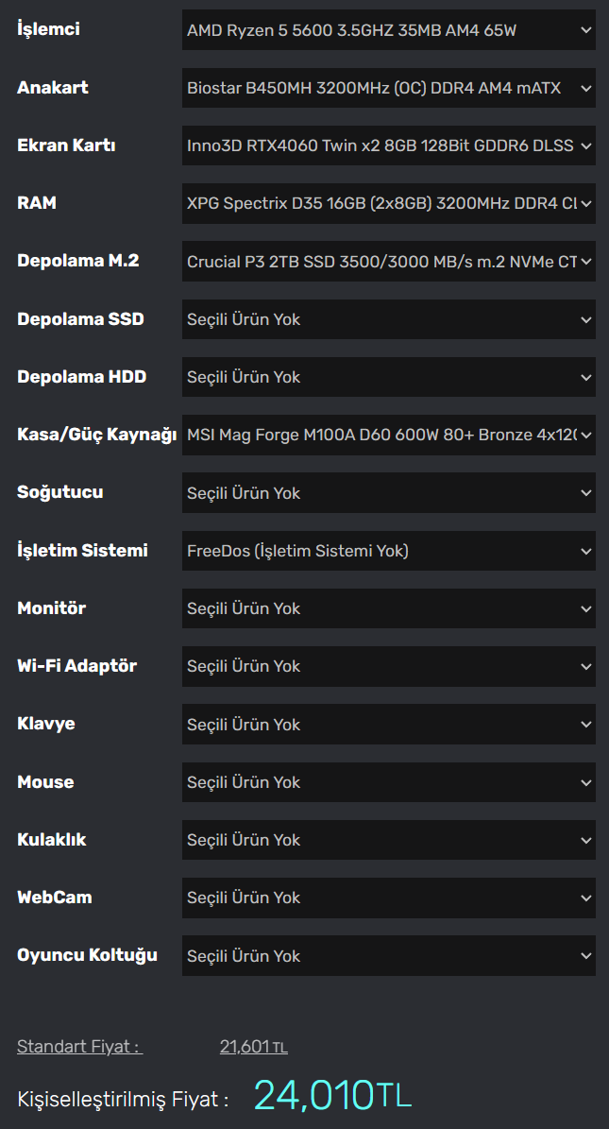The height and width of the screenshot is (1129, 609).
Task: Open Depolama M.2 storage dropdown
Action: click(x=389, y=262)
